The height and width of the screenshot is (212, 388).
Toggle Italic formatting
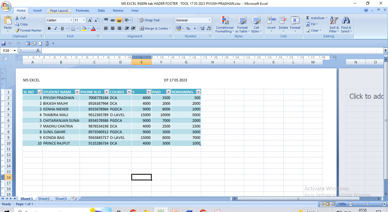[x=56, y=28]
